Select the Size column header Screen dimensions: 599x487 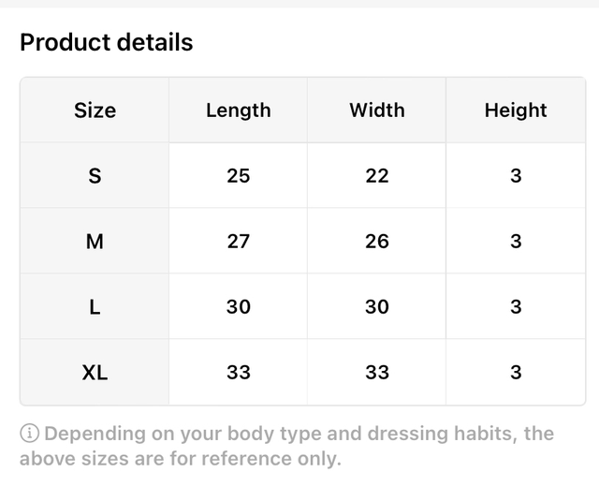coord(95,111)
